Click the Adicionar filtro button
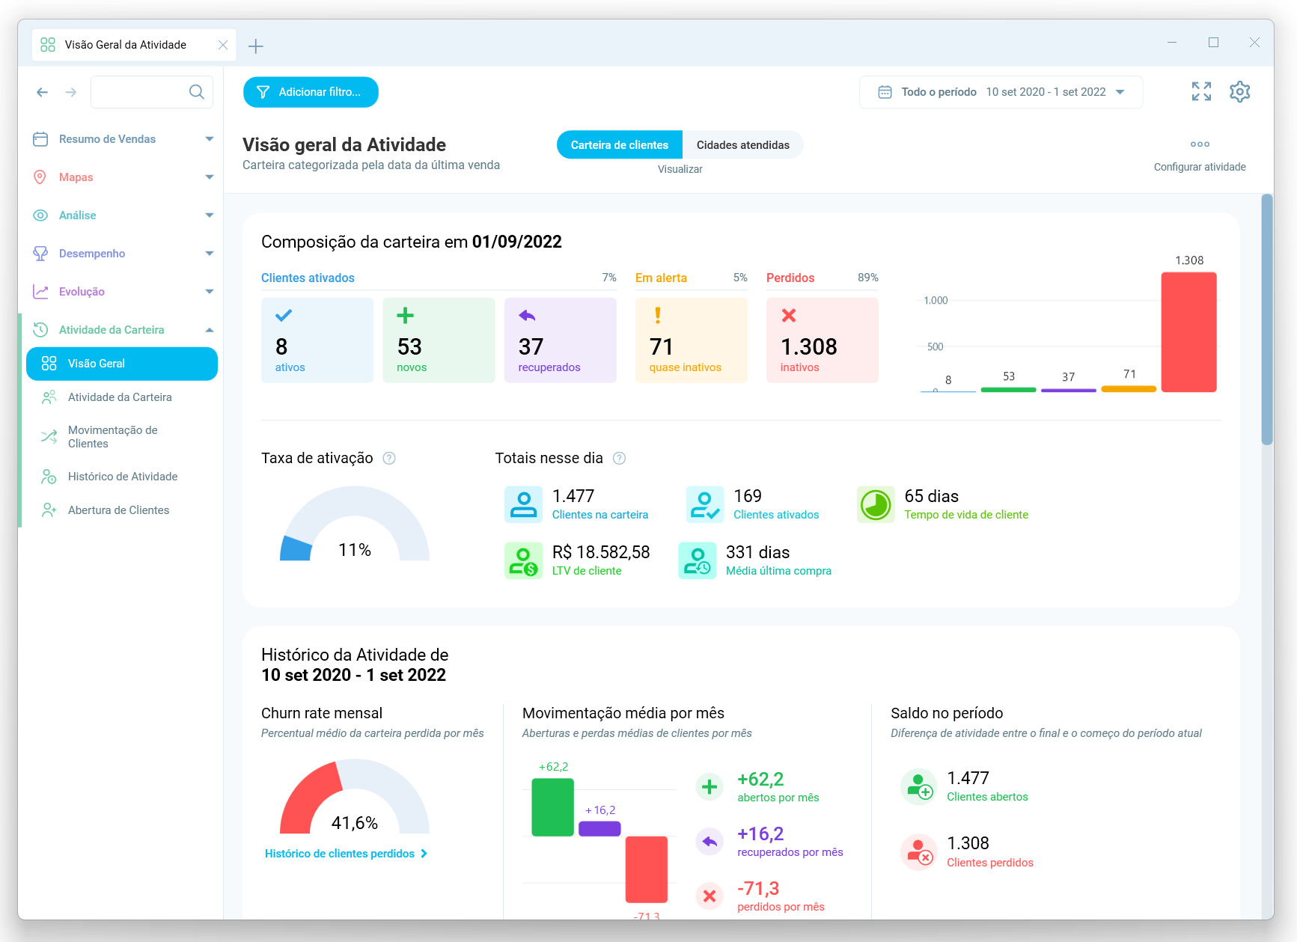 tap(311, 91)
